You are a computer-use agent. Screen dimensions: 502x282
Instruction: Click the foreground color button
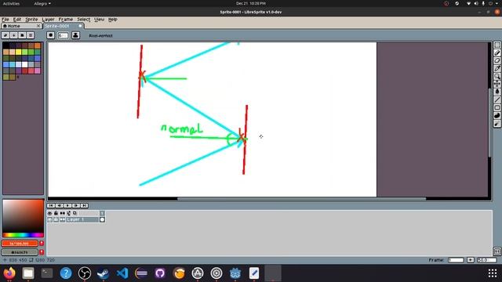pos(20,244)
